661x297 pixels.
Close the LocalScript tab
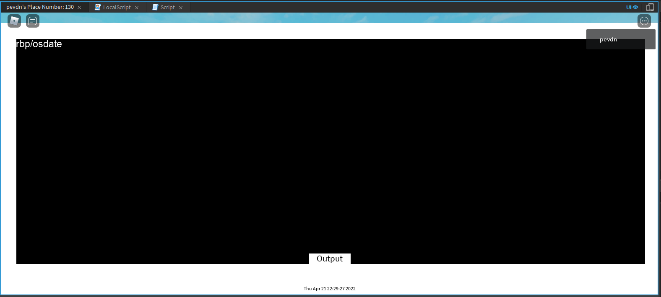(x=137, y=8)
